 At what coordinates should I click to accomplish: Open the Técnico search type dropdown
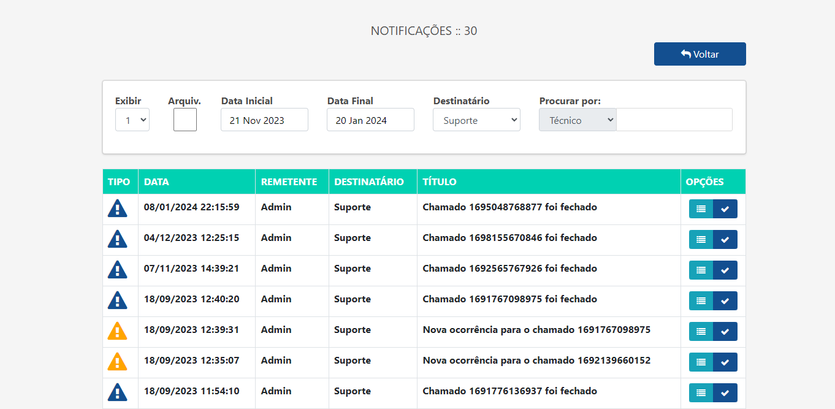[x=577, y=120]
